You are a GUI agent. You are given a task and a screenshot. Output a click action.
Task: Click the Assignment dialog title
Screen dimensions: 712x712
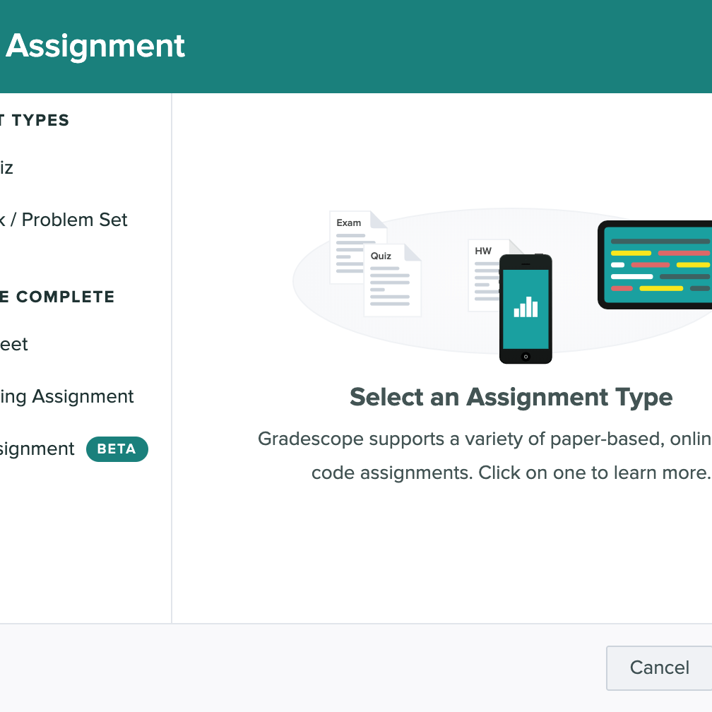(95, 46)
